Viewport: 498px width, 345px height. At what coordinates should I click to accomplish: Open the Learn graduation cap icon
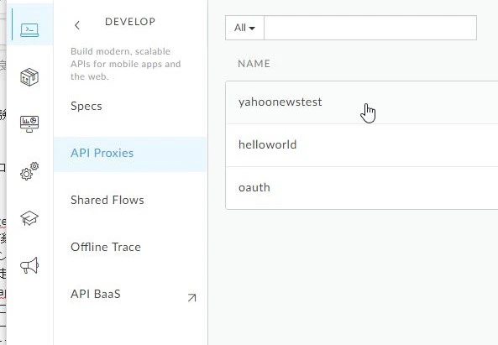click(x=29, y=218)
